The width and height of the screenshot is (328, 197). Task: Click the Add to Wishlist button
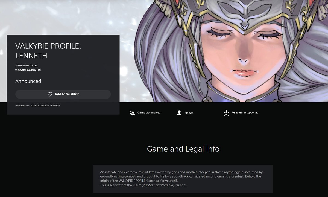[x=63, y=94]
